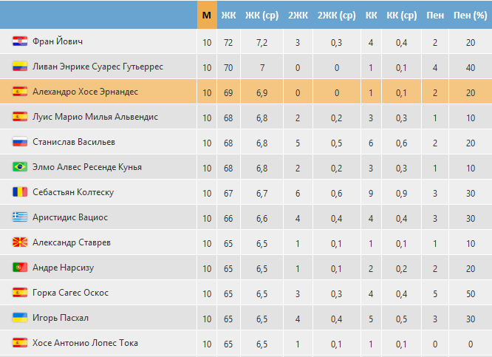This screenshot has height=357, width=492.
Task: Sort by ЖК (ср) column header
Action: [262, 15]
